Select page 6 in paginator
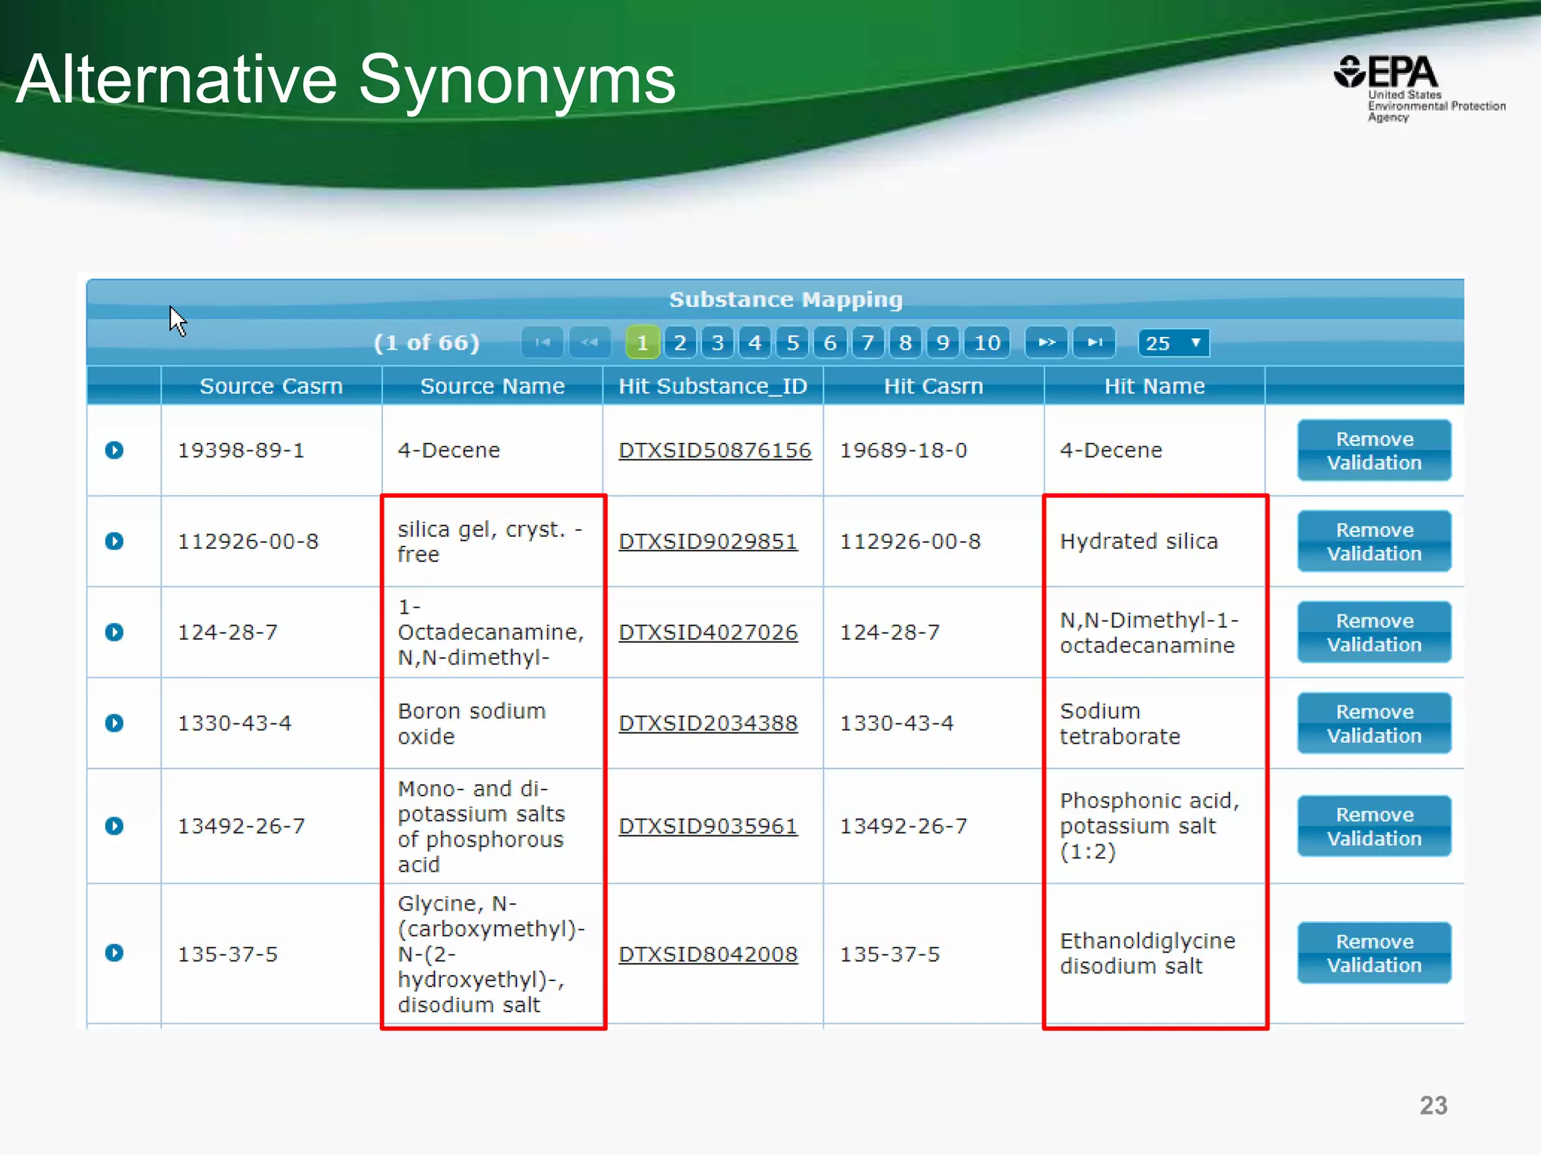This screenshot has width=1541, height=1155. (x=831, y=343)
